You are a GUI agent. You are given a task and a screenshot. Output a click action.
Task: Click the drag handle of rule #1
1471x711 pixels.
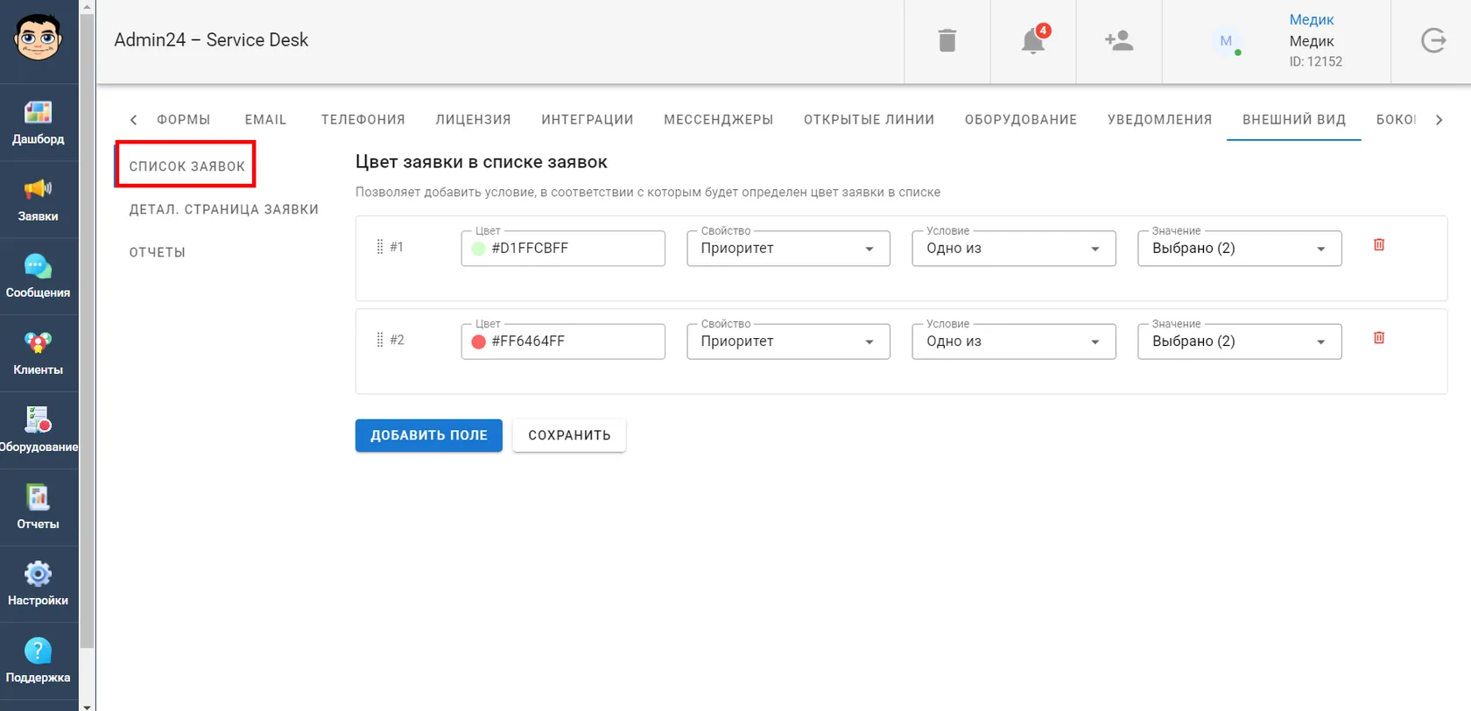[x=380, y=247]
